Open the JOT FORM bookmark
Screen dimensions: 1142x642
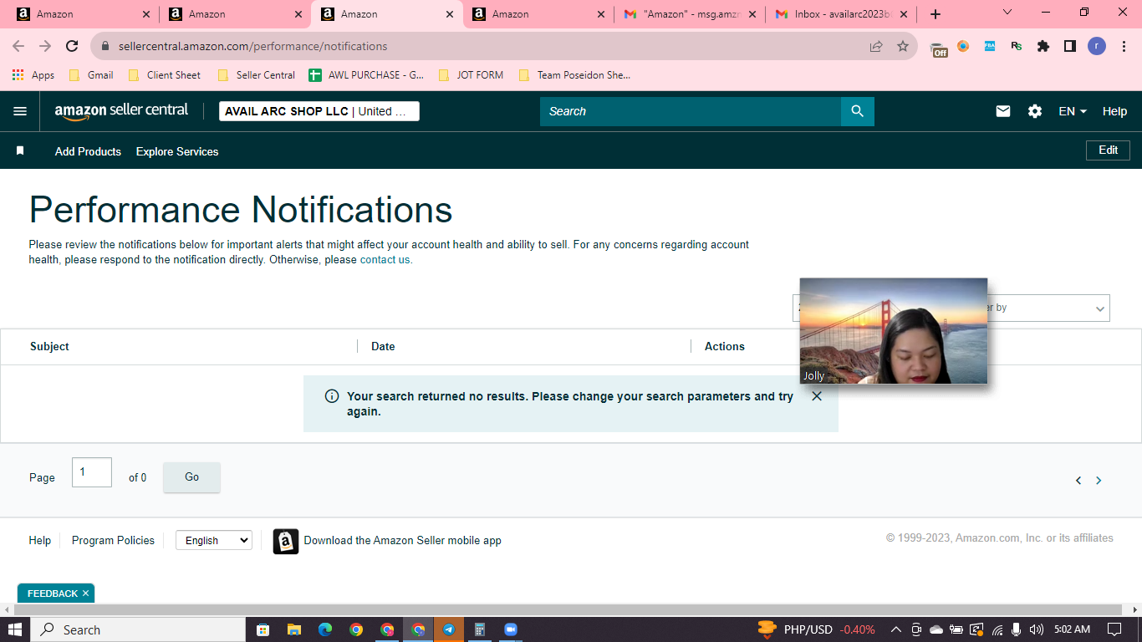pyautogui.click(x=471, y=75)
